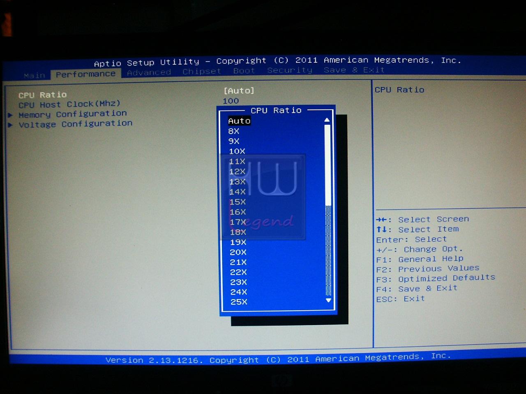This screenshot has width=526, height=394.
Task: Choose Auto in CPU Ratio list
Action: click(239, 121)
